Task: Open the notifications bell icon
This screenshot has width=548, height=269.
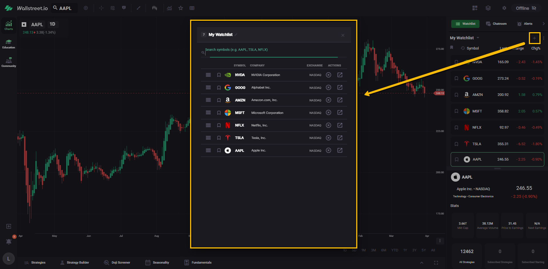Action: pos(9,241)
